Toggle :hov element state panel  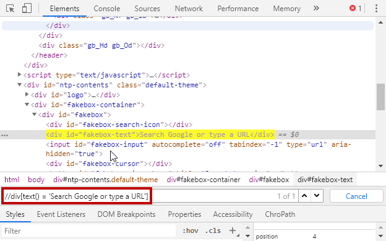tap(191, 230)
